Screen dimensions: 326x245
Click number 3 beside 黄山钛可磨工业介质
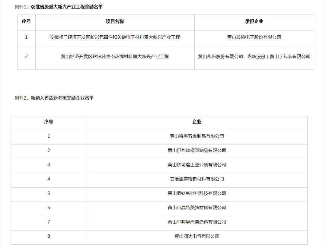coord(49,165)
